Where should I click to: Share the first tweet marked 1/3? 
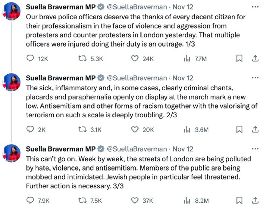(255, 58)
